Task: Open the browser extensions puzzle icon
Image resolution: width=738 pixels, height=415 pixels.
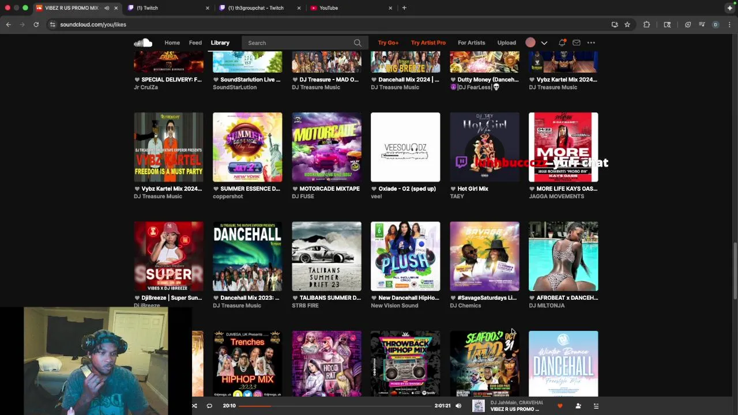Action: (x=646, y=24)
